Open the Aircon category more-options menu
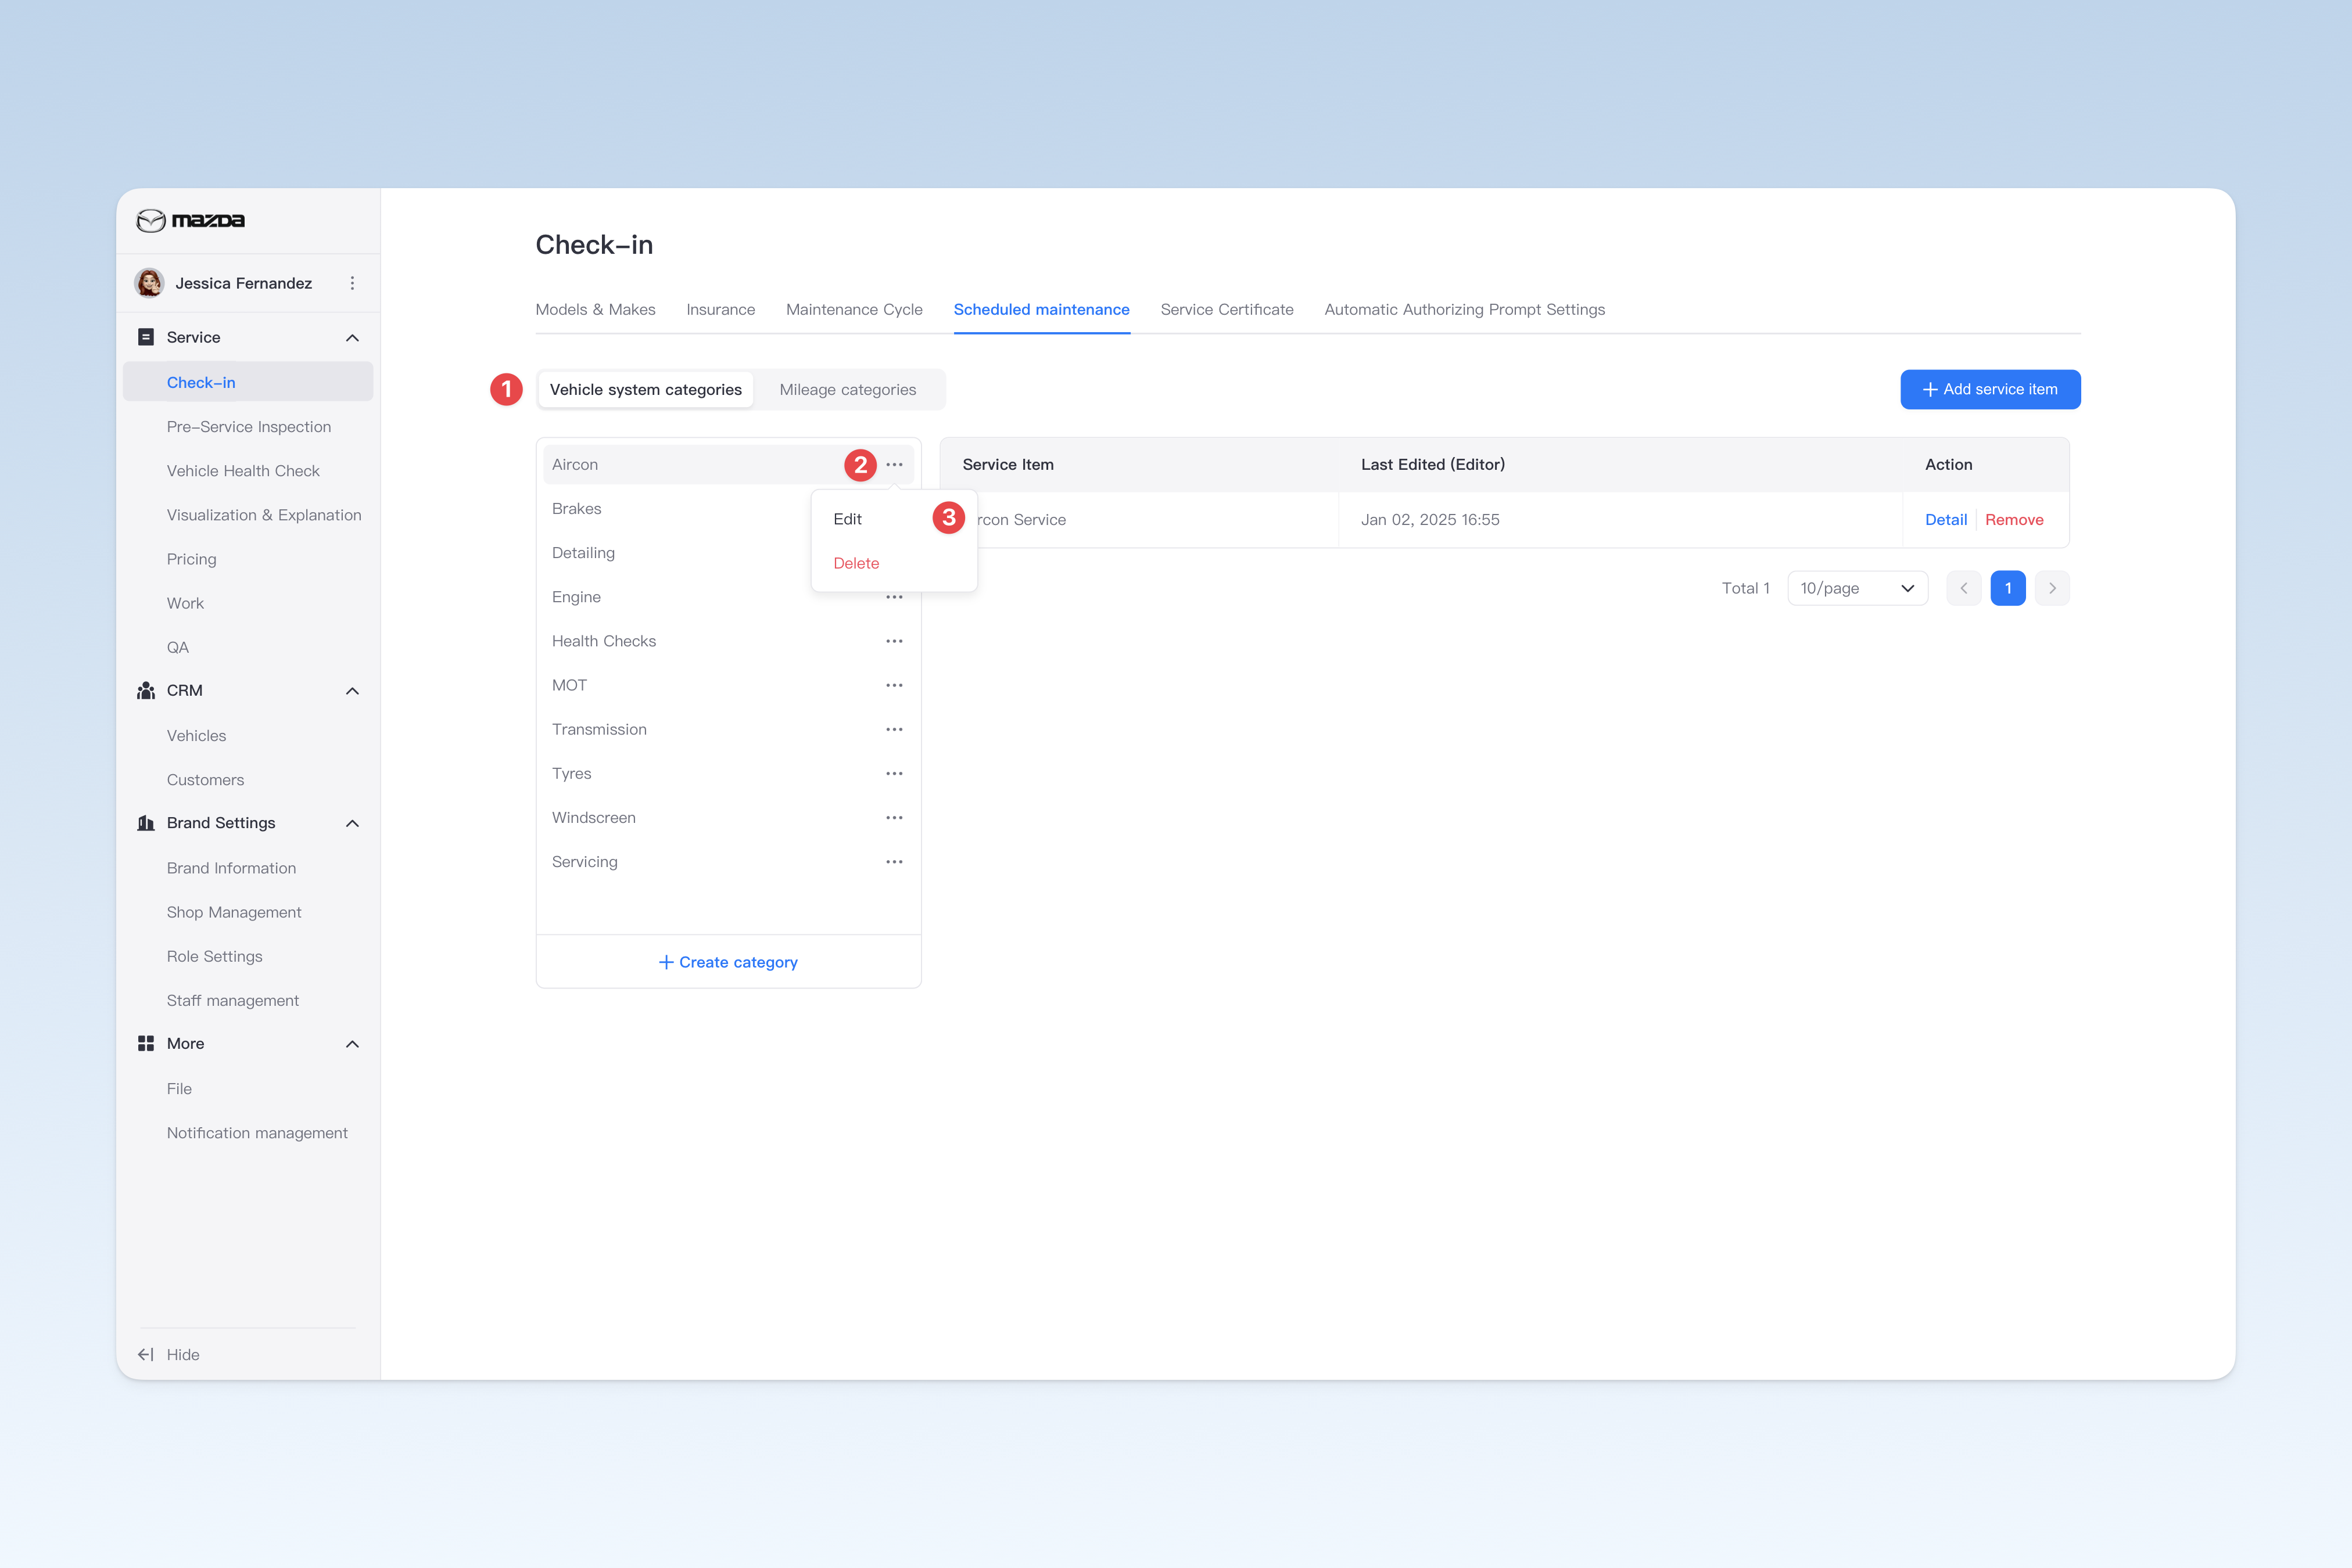Image resolution: width=2352 pixels, height=1568 pixels. [x=894, y=464]
